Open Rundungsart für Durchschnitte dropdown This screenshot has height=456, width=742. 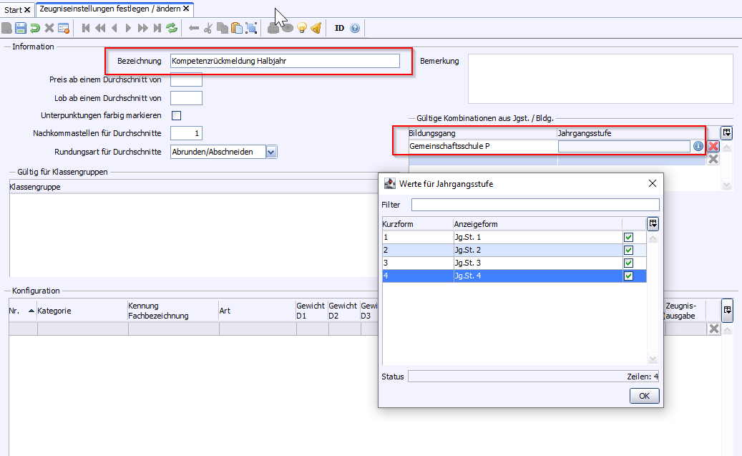(270, 152)
